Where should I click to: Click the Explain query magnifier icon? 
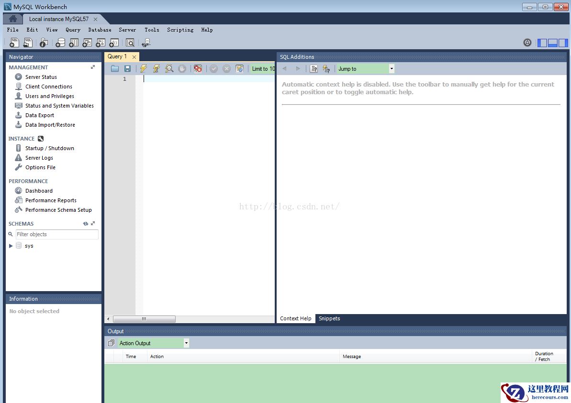169,69
